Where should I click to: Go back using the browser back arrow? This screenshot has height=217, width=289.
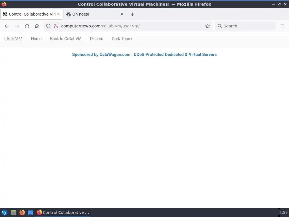pyautogui.click(x=7, y=26)
